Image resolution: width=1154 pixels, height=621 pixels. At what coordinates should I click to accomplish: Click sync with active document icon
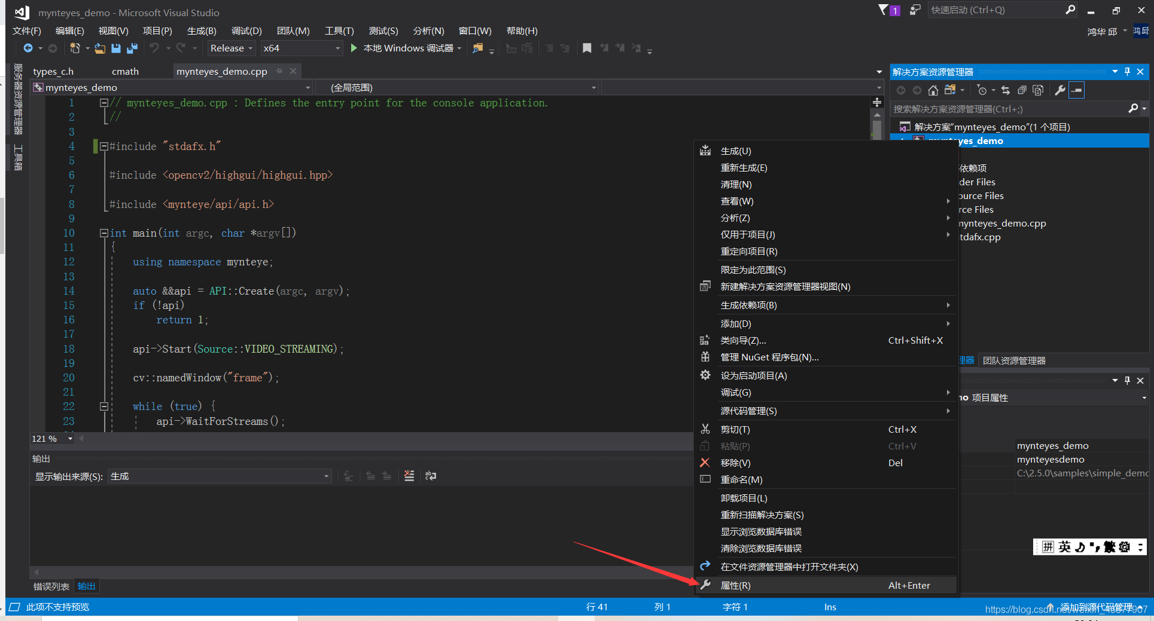click(x=1006, y=90)
